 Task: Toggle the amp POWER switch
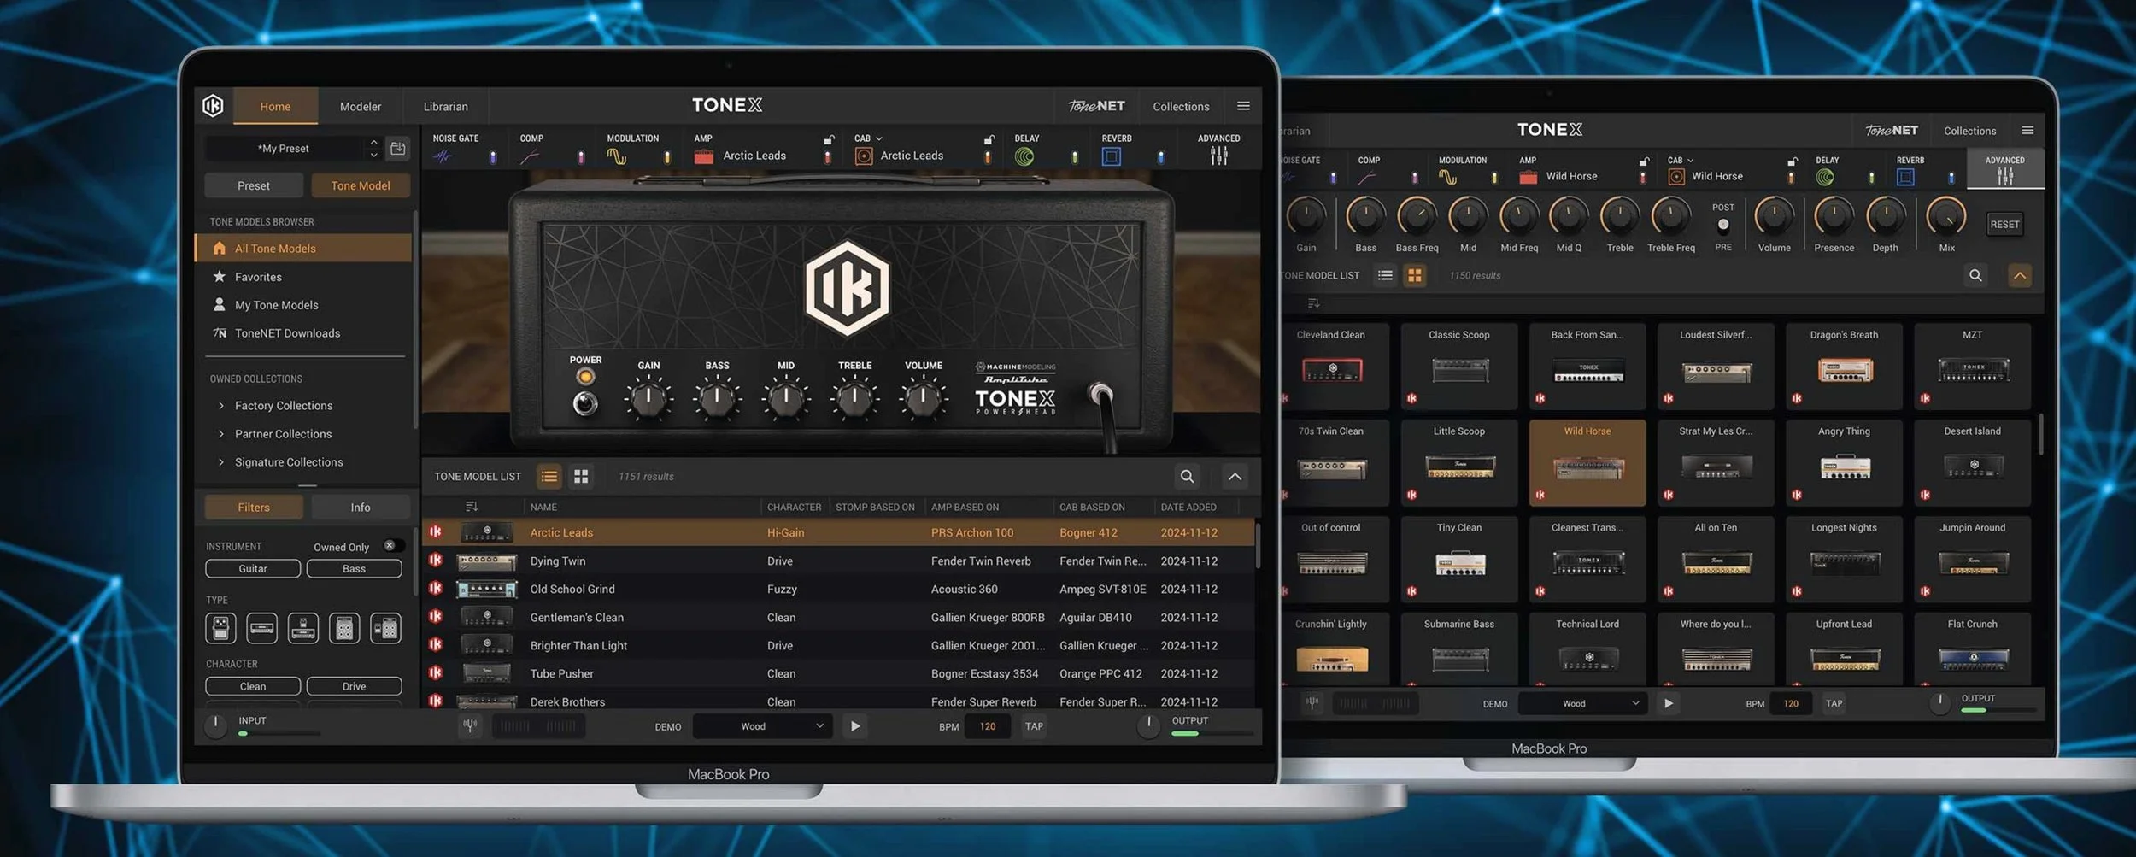tap(585, 403)
